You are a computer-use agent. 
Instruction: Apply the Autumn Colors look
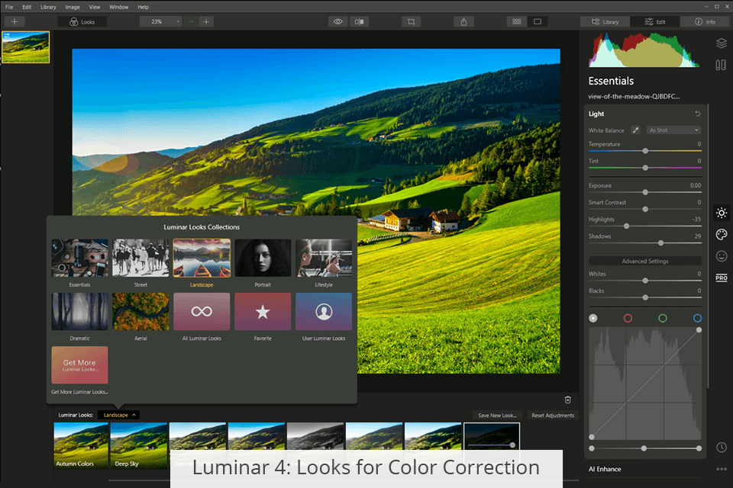point(81,445)
